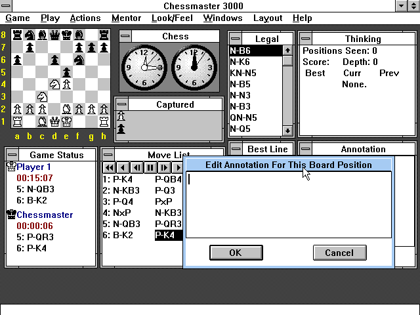Click the white pawn on e4
The height and width of the screenshot is (315, 420).
coord(67,85)
